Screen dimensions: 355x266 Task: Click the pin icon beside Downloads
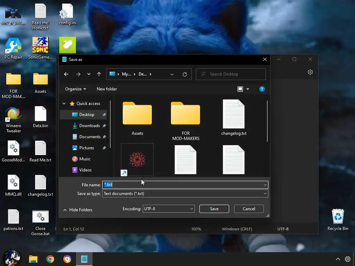pos(104,126)
